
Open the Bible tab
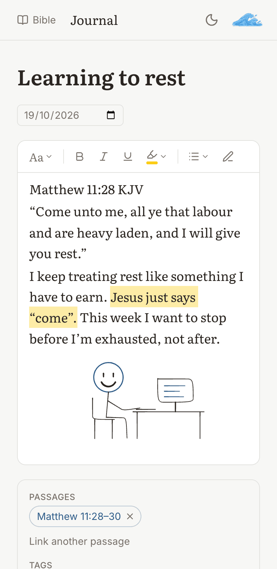pyautogui.click(x=37, y=20)
